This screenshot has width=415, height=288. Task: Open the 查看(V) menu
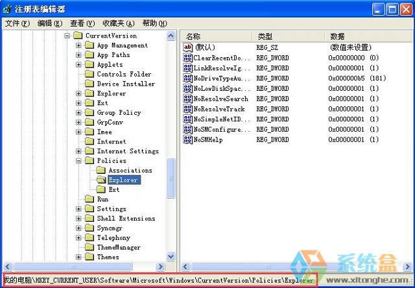click(82, 23)
